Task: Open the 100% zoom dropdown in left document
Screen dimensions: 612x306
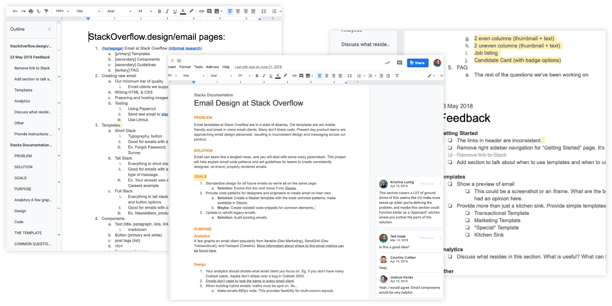Action: tap(62, 11)
